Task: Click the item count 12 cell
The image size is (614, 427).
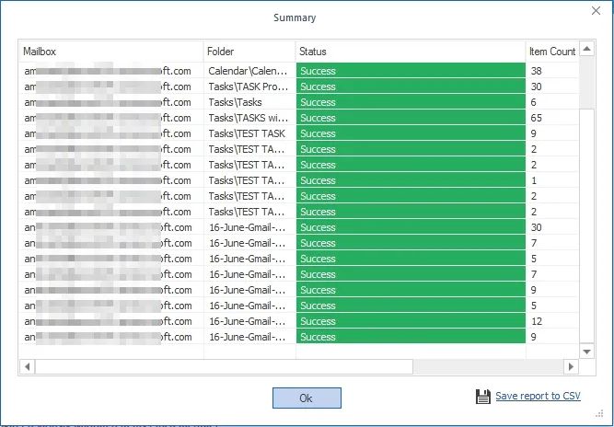Action: tap(552, 321)
